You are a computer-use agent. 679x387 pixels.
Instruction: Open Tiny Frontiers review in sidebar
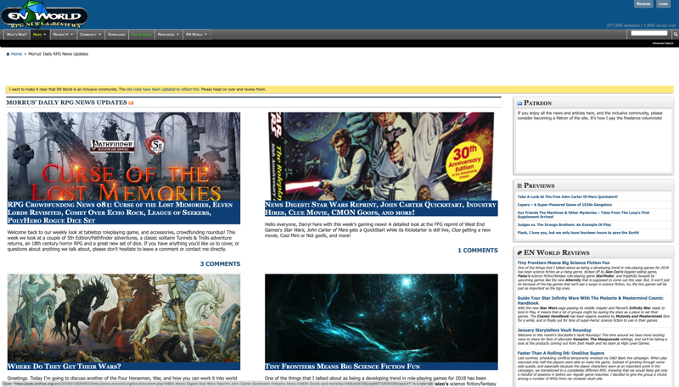564,263
